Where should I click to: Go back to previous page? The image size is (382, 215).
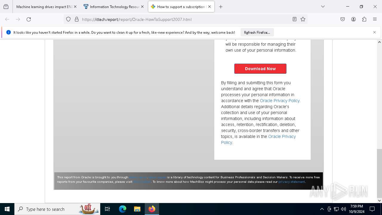(7, 19)
